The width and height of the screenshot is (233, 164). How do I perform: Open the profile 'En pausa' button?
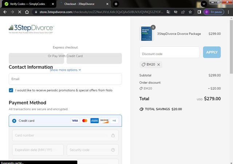[214, 12]
